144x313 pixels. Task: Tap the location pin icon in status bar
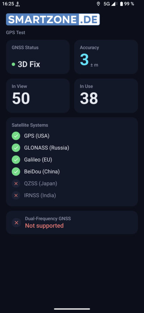click(98, 4)
